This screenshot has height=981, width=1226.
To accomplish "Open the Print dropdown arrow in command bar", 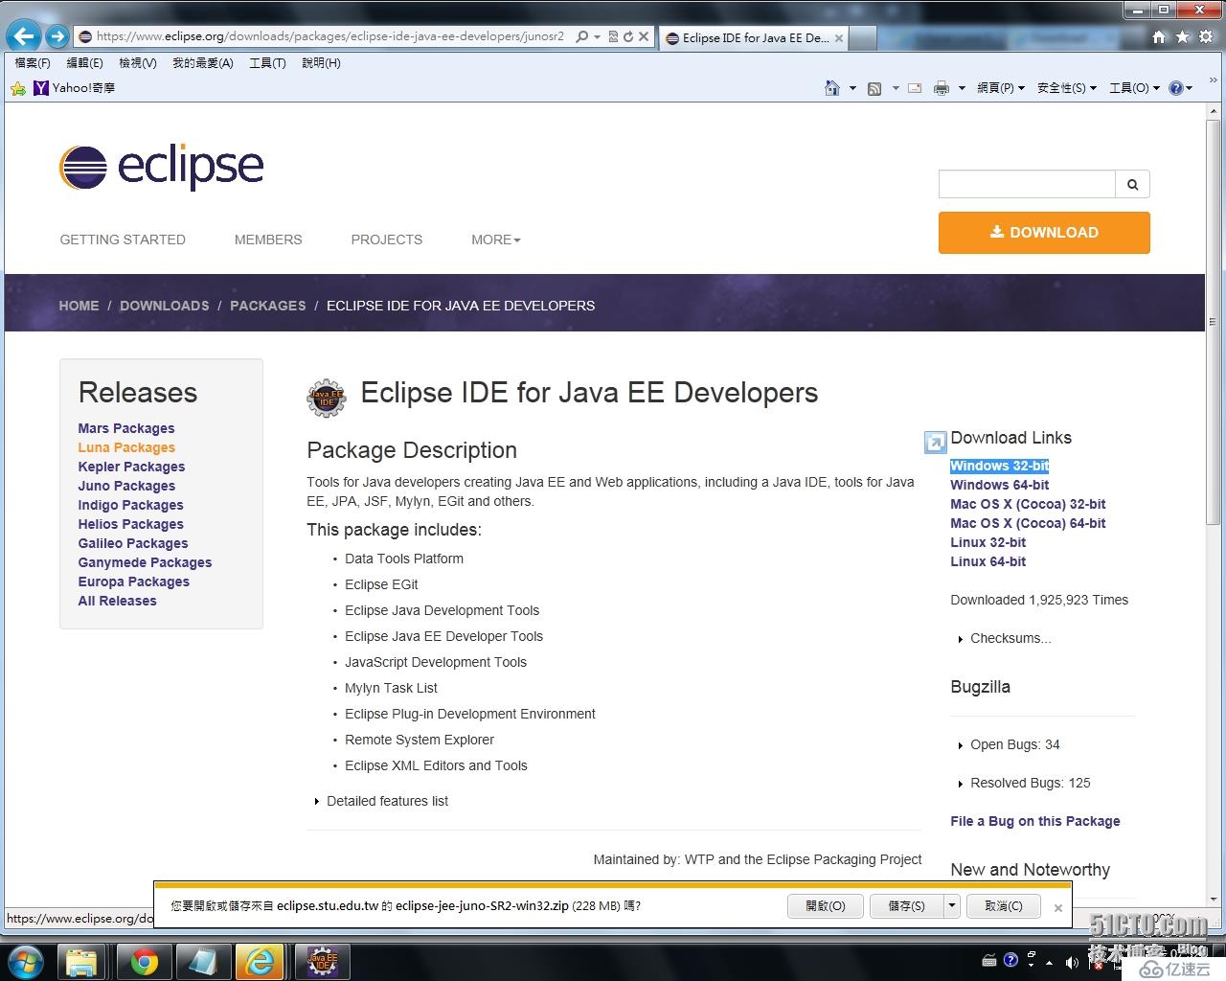I will [962, 88].
